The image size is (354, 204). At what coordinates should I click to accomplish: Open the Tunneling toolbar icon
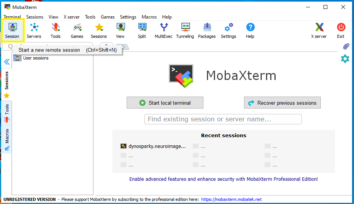point(185,31)
